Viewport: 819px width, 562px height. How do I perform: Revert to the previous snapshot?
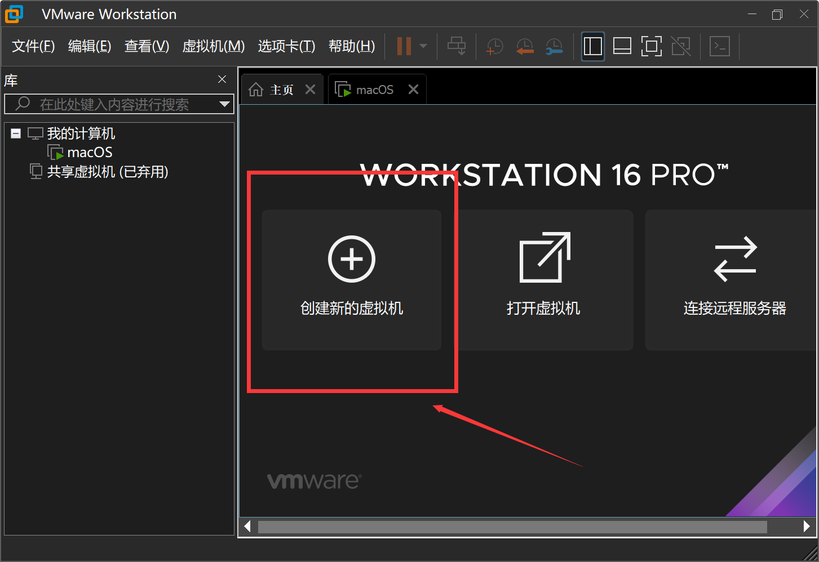click(x=524, y=46)
